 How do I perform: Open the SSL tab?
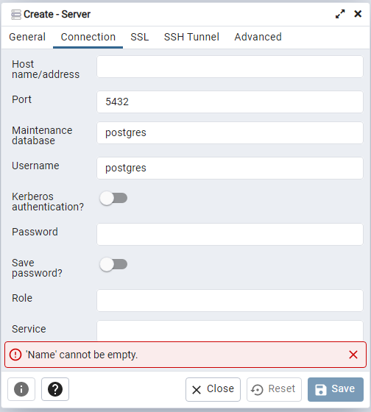(140, 37)
